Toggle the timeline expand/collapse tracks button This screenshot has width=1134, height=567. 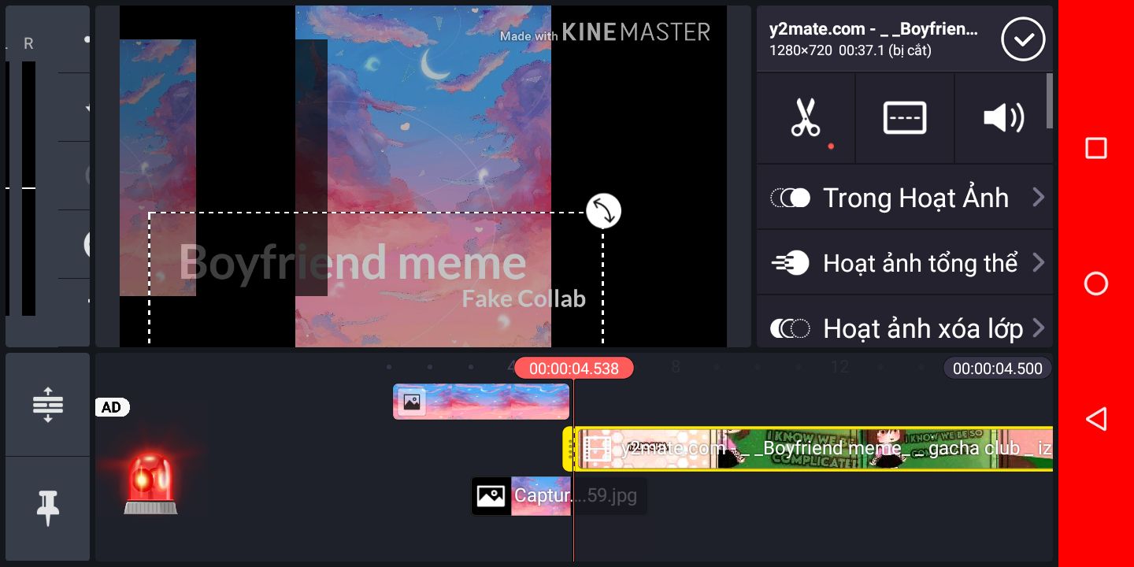tap(48, 405)
